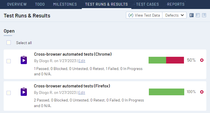Check the Chrome test run checkbox

pyautogui.click(x=9, y=61)
